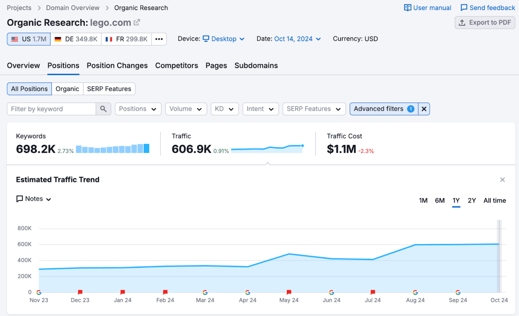Set trend range to 2Y
519x316 pixels.
[x=472, y=201]
